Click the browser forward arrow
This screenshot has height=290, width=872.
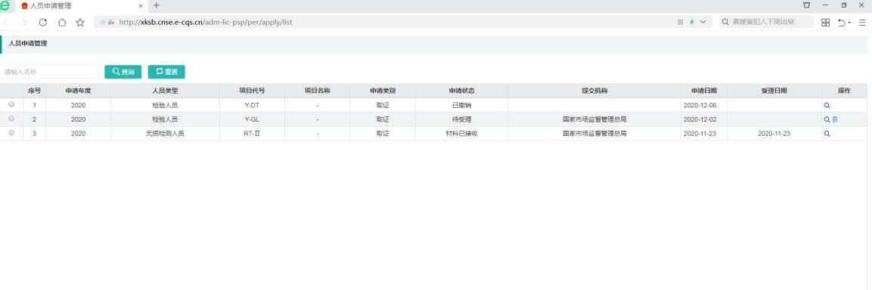[24, 22]
